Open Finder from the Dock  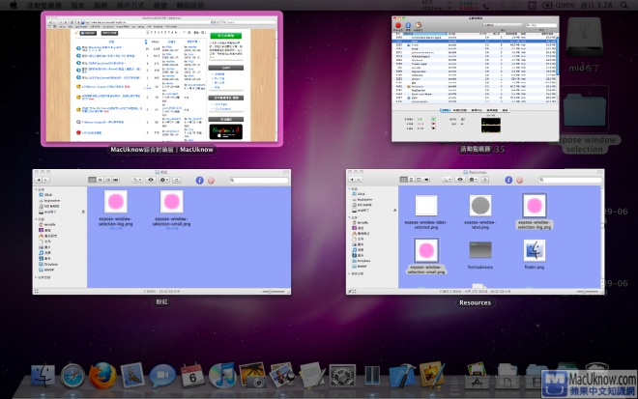coord(44,377)
